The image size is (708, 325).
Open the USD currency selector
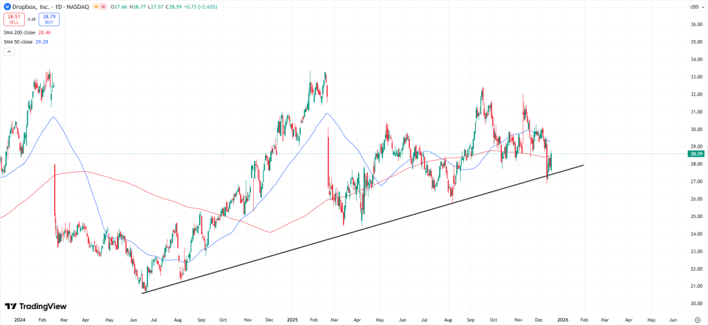coord(694,7)
